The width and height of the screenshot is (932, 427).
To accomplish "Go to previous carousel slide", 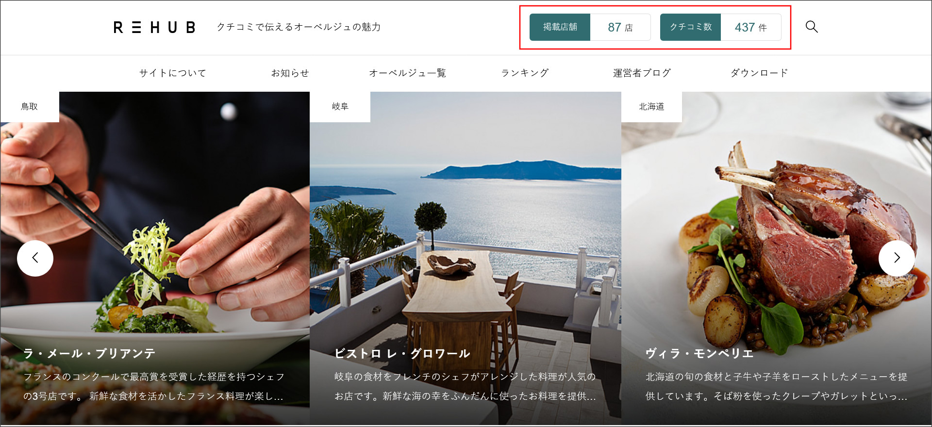I will point(35,258).
